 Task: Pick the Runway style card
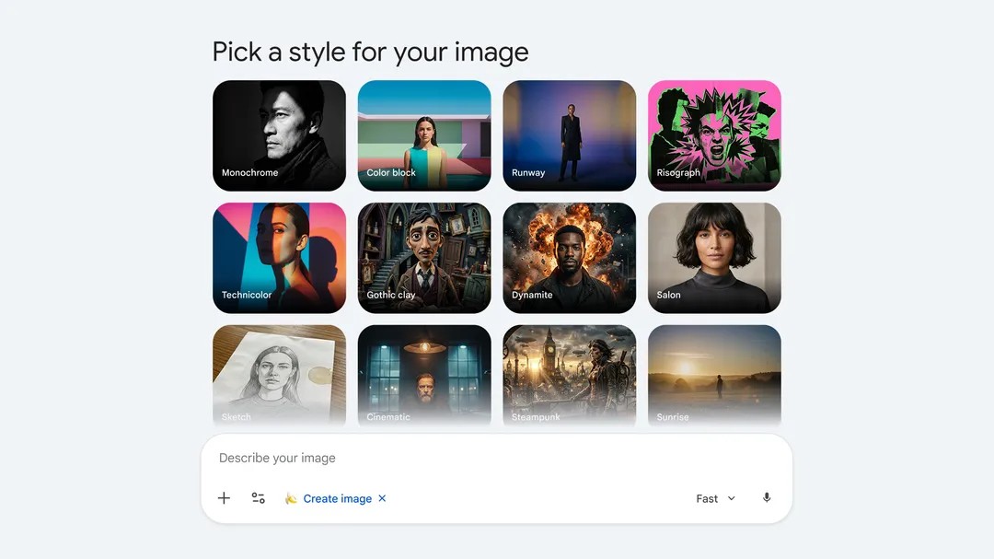[569, 135]
